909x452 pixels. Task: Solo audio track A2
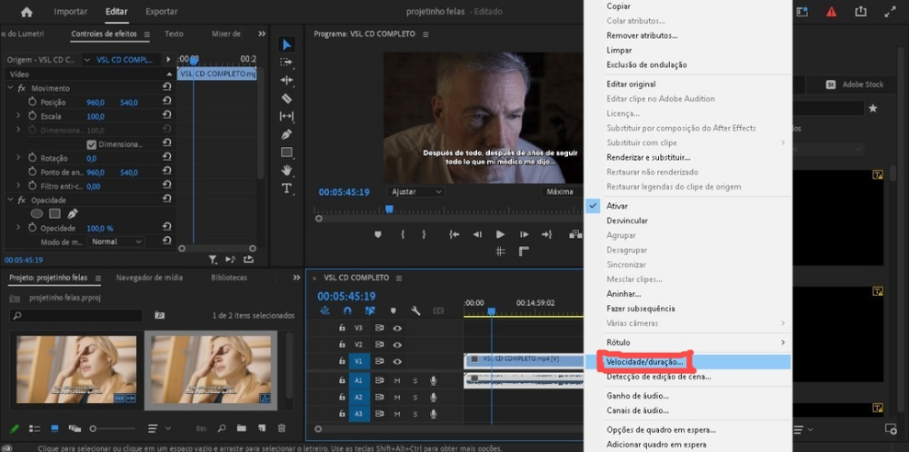[x=415, y=398]
